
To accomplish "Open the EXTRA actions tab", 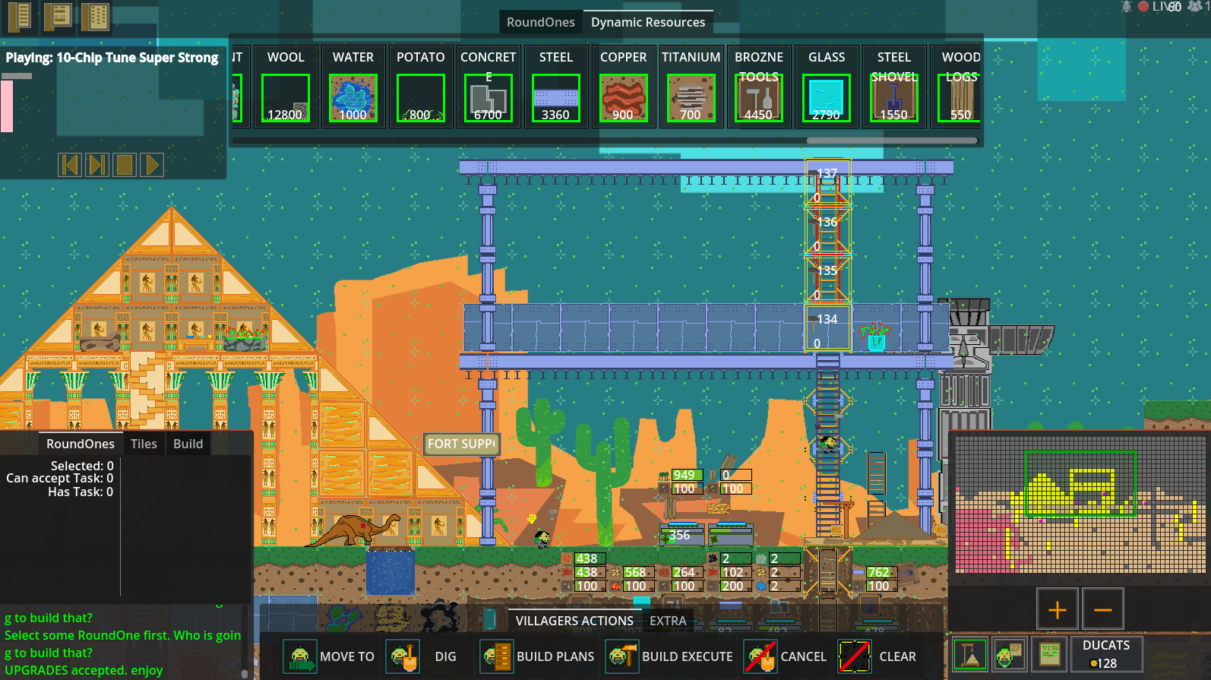I will click(x=668, y=621).
